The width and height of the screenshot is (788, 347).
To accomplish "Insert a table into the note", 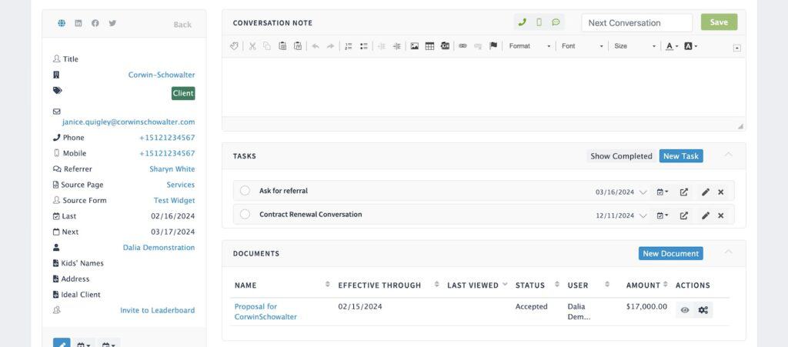I will [x=429, y=46].
